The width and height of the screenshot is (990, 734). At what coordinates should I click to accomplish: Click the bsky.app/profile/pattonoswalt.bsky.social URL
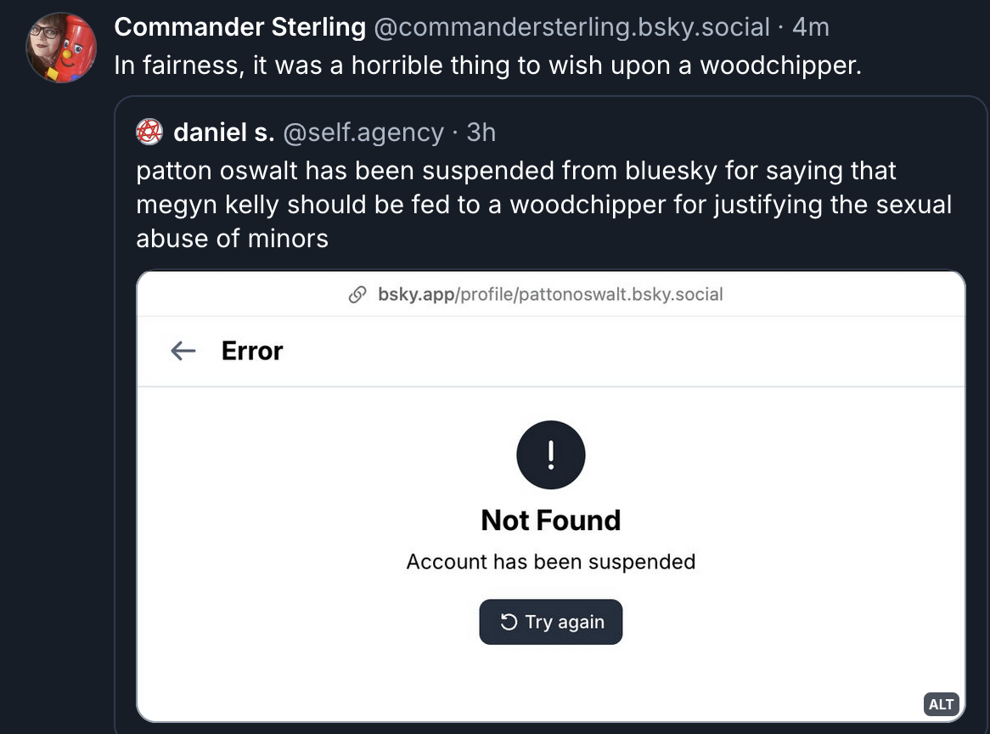(550, 295)
